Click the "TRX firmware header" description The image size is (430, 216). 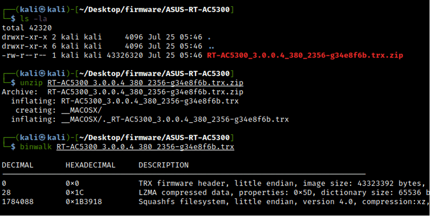point(177,184)
